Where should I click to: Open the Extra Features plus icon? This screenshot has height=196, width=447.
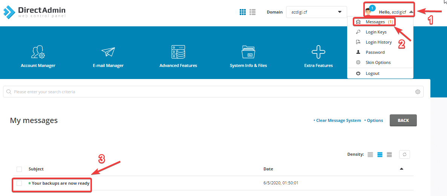pos(318,52)
